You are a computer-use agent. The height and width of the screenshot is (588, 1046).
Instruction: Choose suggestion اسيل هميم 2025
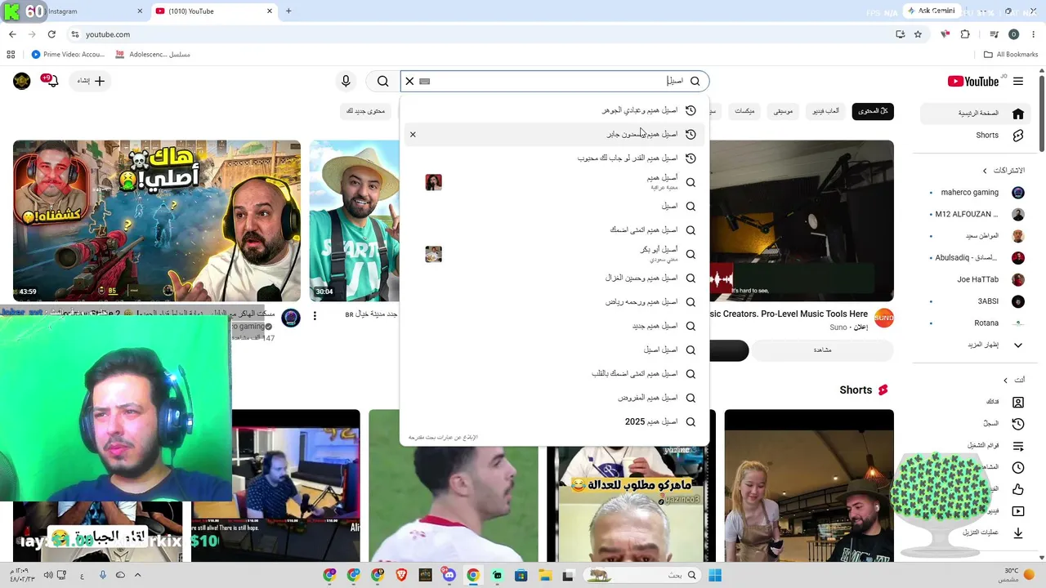coord(555,421)
